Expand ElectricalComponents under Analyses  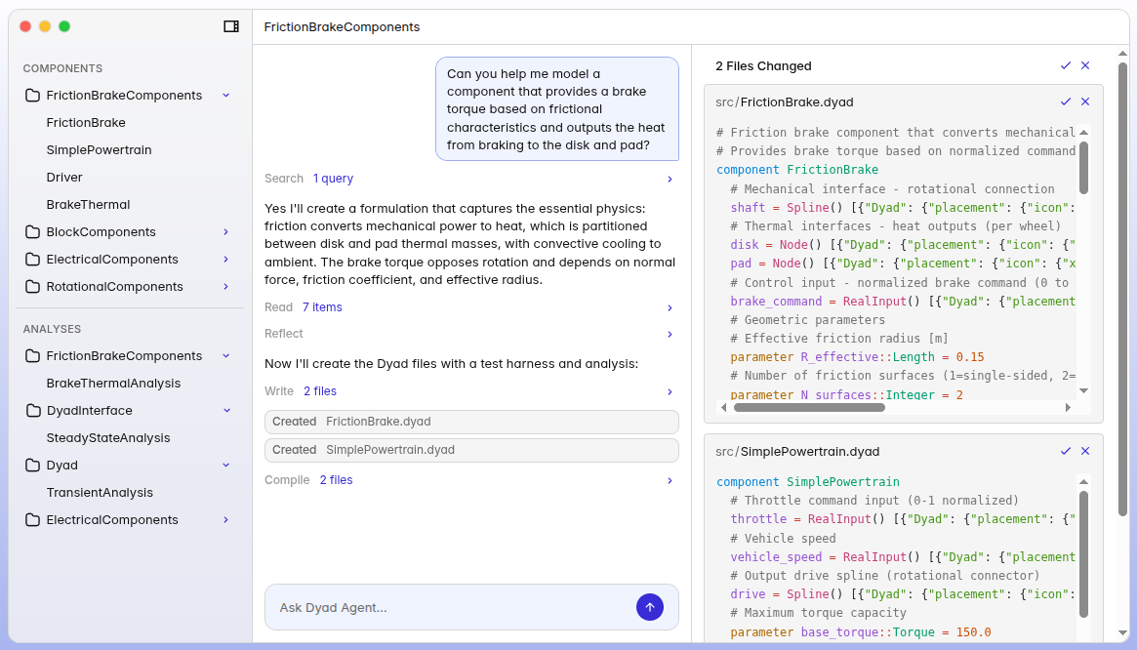pyautogui.click(x=226, y=519)
